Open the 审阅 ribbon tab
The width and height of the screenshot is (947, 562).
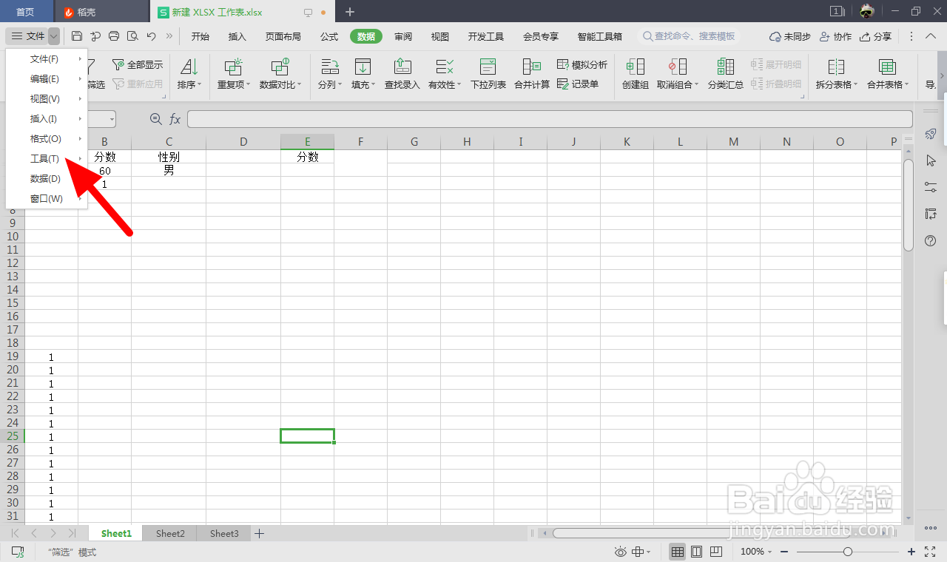[403, 36]
